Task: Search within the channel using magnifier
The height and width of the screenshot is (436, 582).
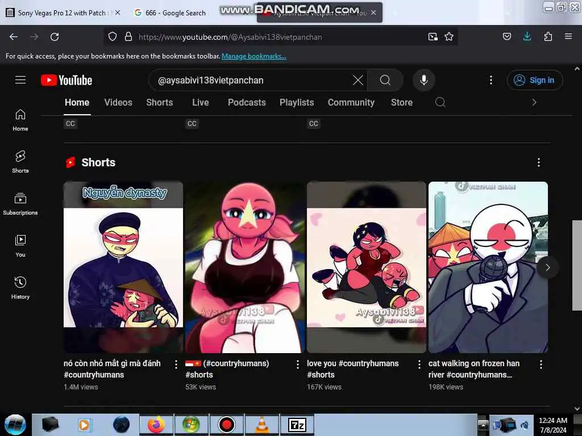Action: [440, 102]
